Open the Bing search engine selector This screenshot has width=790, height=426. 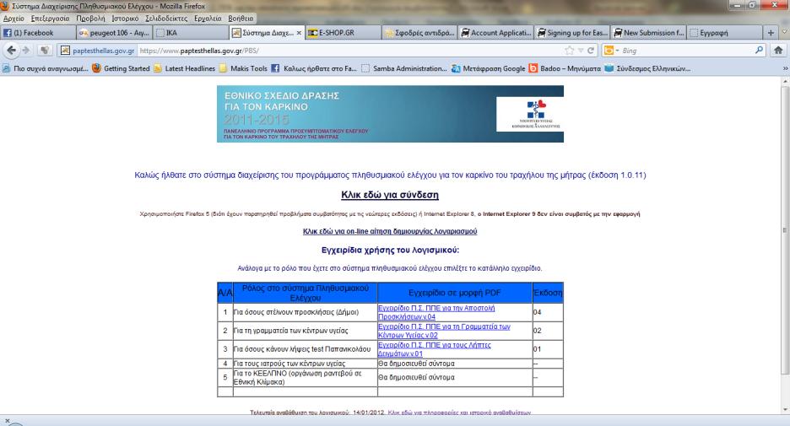(611, 51)
